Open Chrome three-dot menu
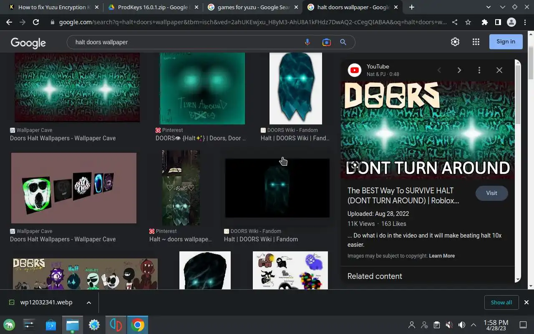This screenshot has width=534, height=334. pyautogui.click(x=524, y=23)
